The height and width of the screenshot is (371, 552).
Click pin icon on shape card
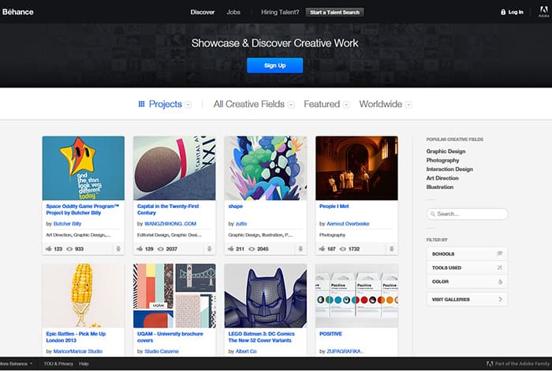click(x=300, y=249)
